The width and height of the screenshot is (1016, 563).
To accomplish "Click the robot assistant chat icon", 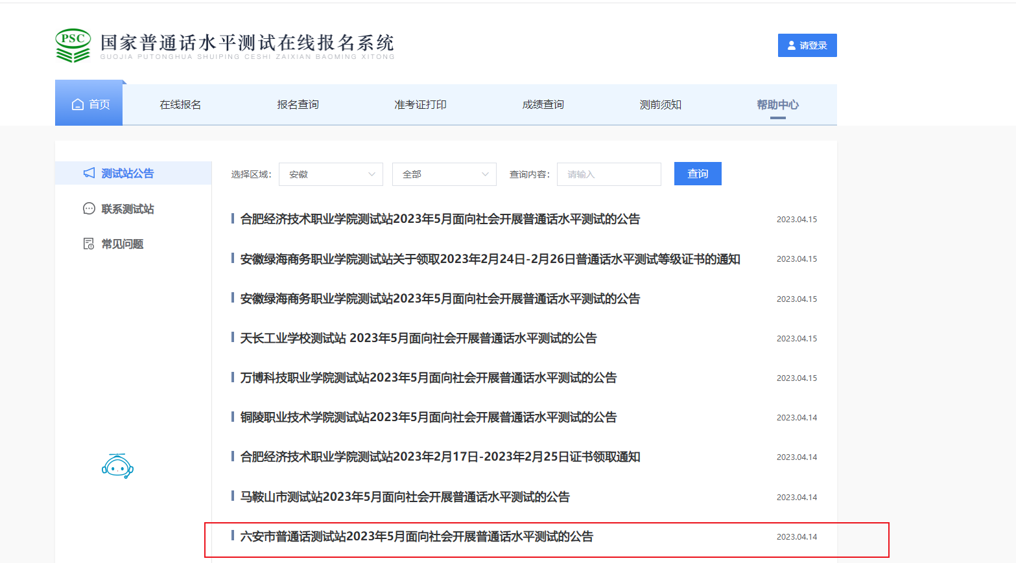I will (x=117, y=466).
